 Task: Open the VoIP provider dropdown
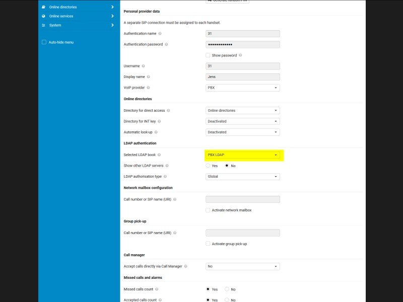[243, 88]
